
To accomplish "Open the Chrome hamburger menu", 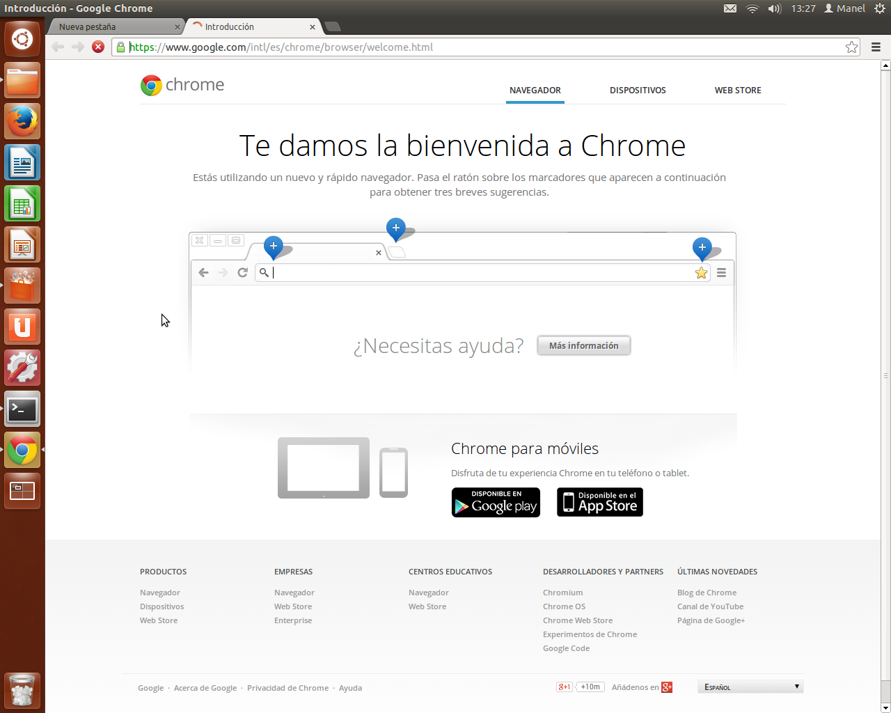I will (876, 47).
